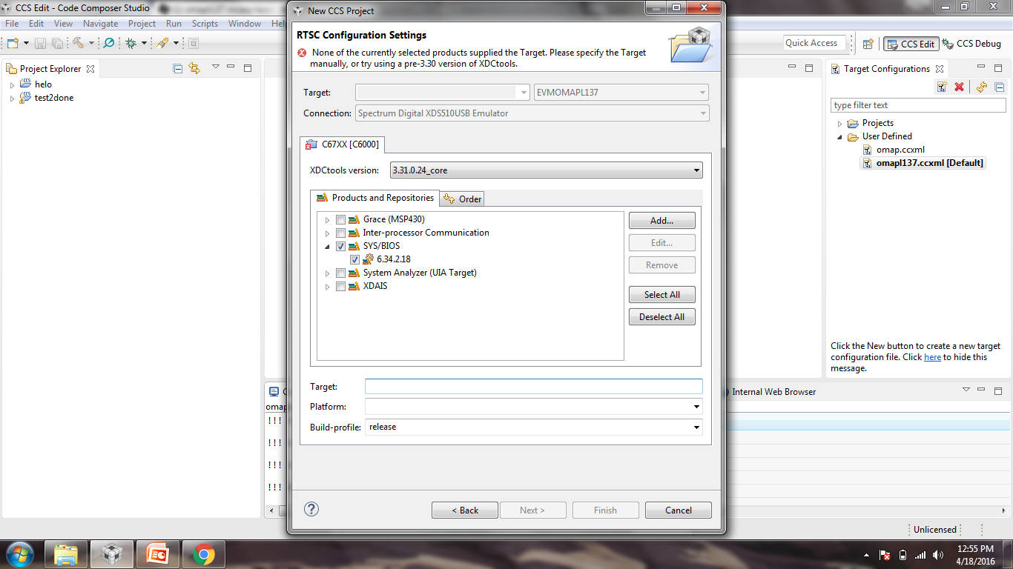Check System Analyzer (UIA Target) checkbox

click(340, 273)
